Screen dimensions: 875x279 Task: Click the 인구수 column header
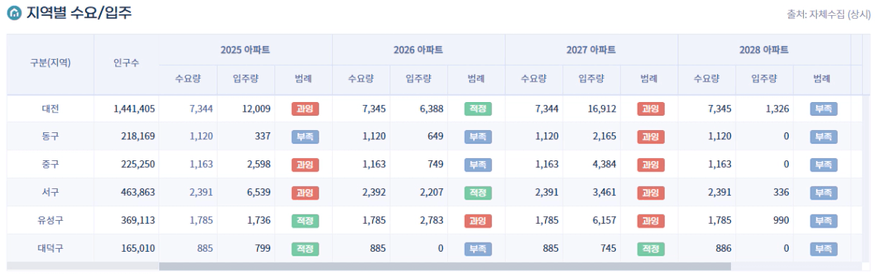pos(127,63)
